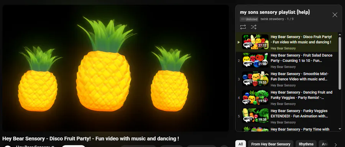This screenshot has height=147, width=345.
Task: Click Hey Bear Sensory under Funky Veggies EXTENDED
Action: 283,122
